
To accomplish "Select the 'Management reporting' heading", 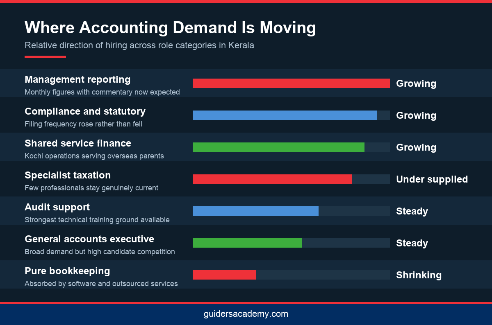I will coord(77,79).
